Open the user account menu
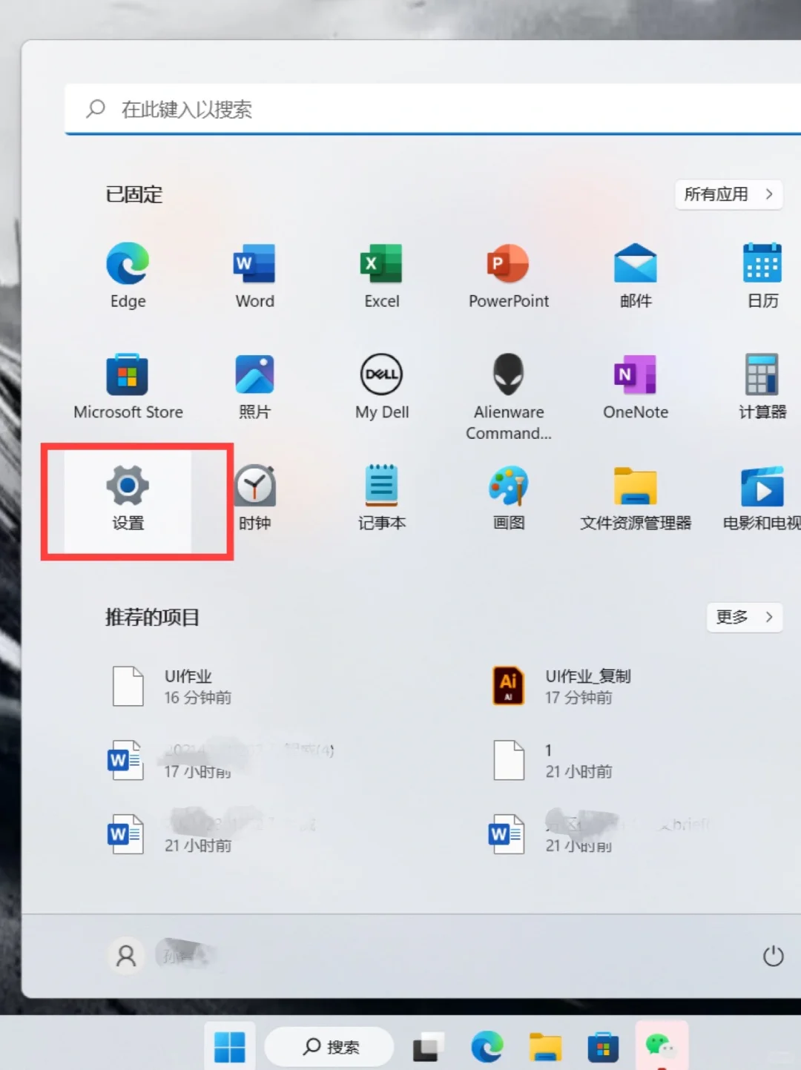 point(125,956)
